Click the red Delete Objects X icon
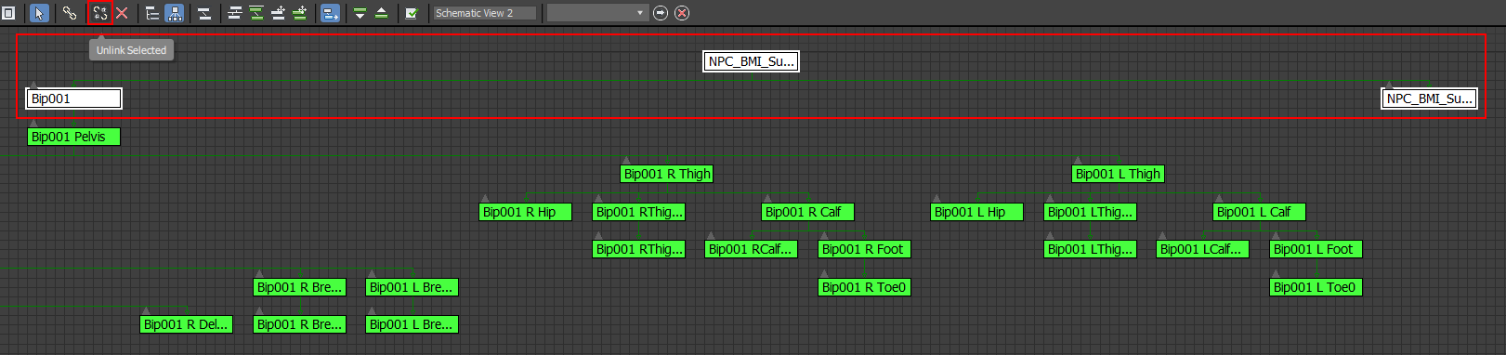Image resolution: width=1506 pixels, height=355 pixels. click(x=122, y=13)
